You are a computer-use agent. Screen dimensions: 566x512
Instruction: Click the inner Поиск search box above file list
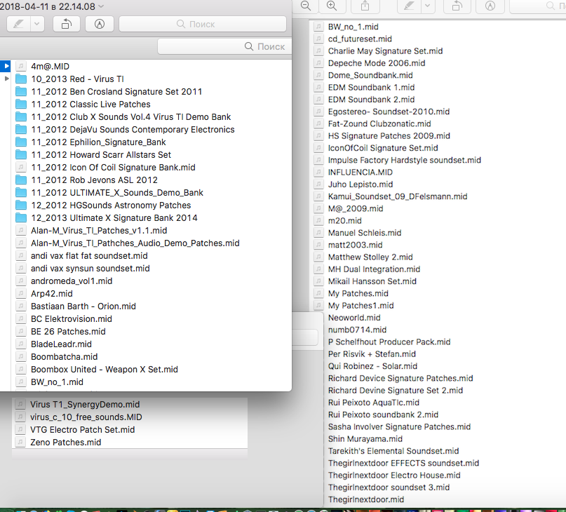(224, 46)
